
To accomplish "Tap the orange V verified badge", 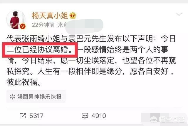I will point(23,26).
